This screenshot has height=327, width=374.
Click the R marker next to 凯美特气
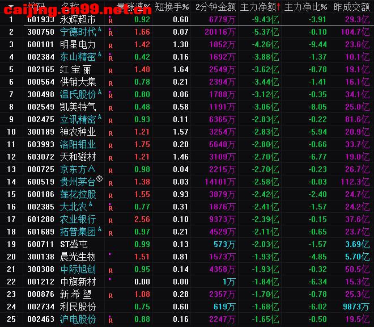coord(110,108)
